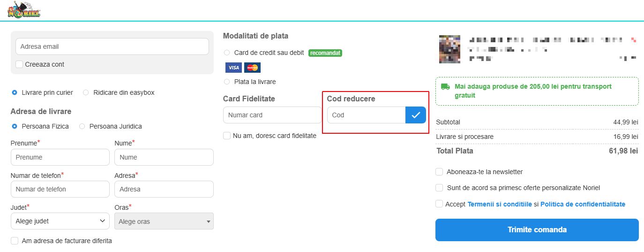Open the Alege judet dropdown
644x252 pixels.
[60, 221]
